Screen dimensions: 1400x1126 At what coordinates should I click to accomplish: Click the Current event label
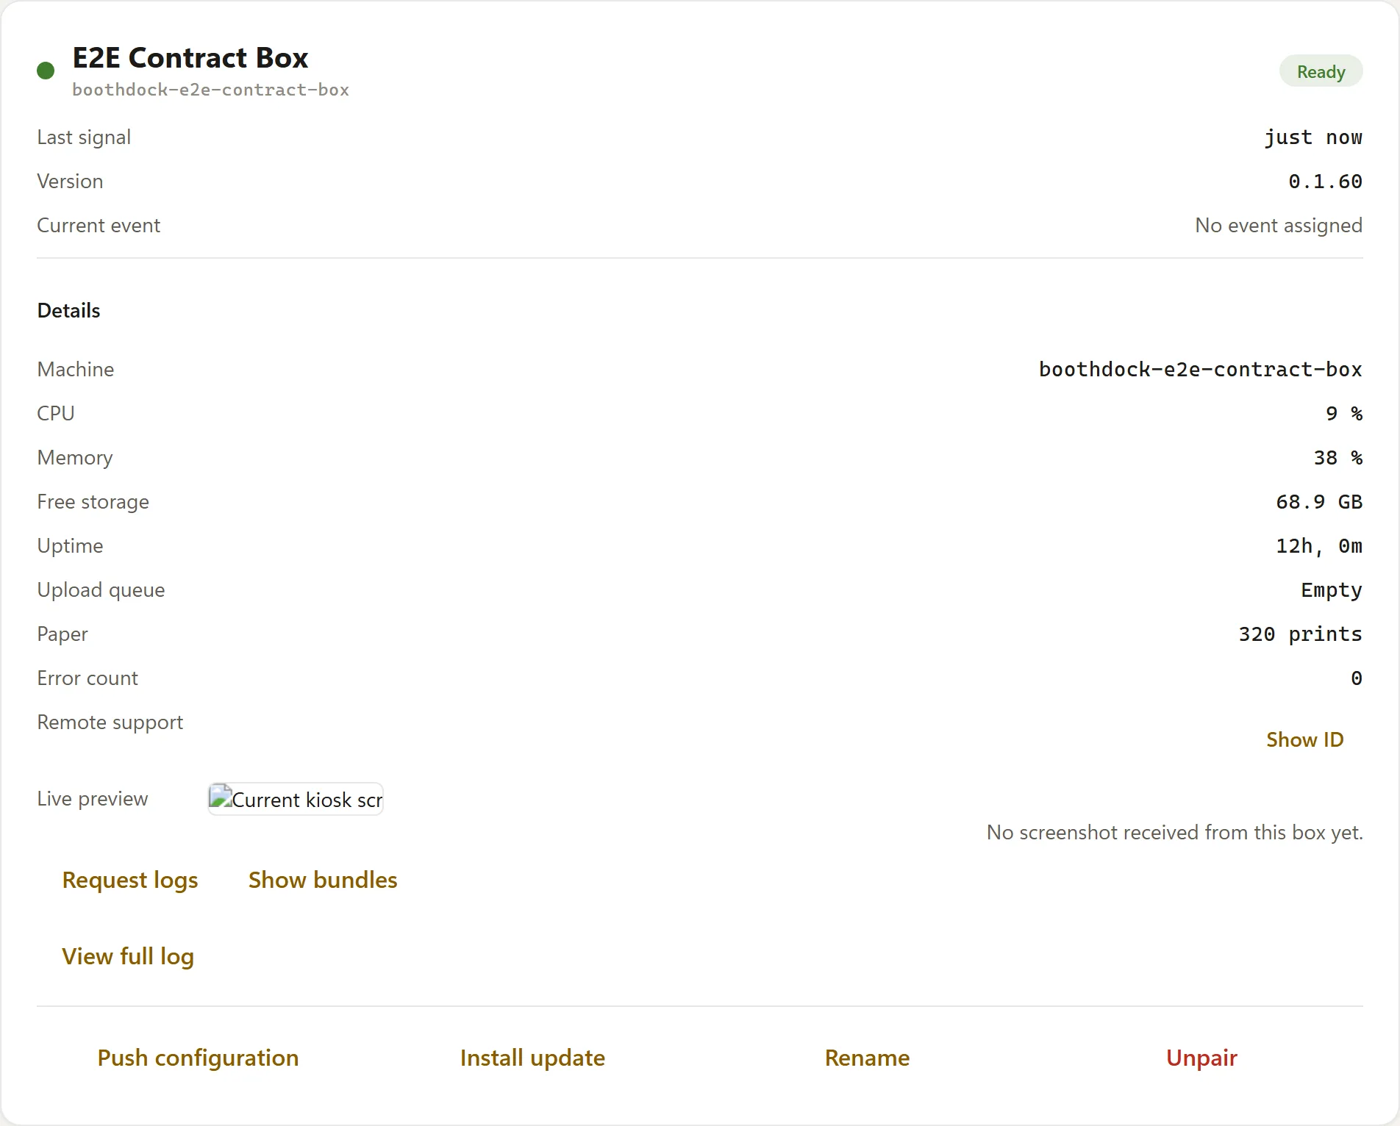click(99, 225)
